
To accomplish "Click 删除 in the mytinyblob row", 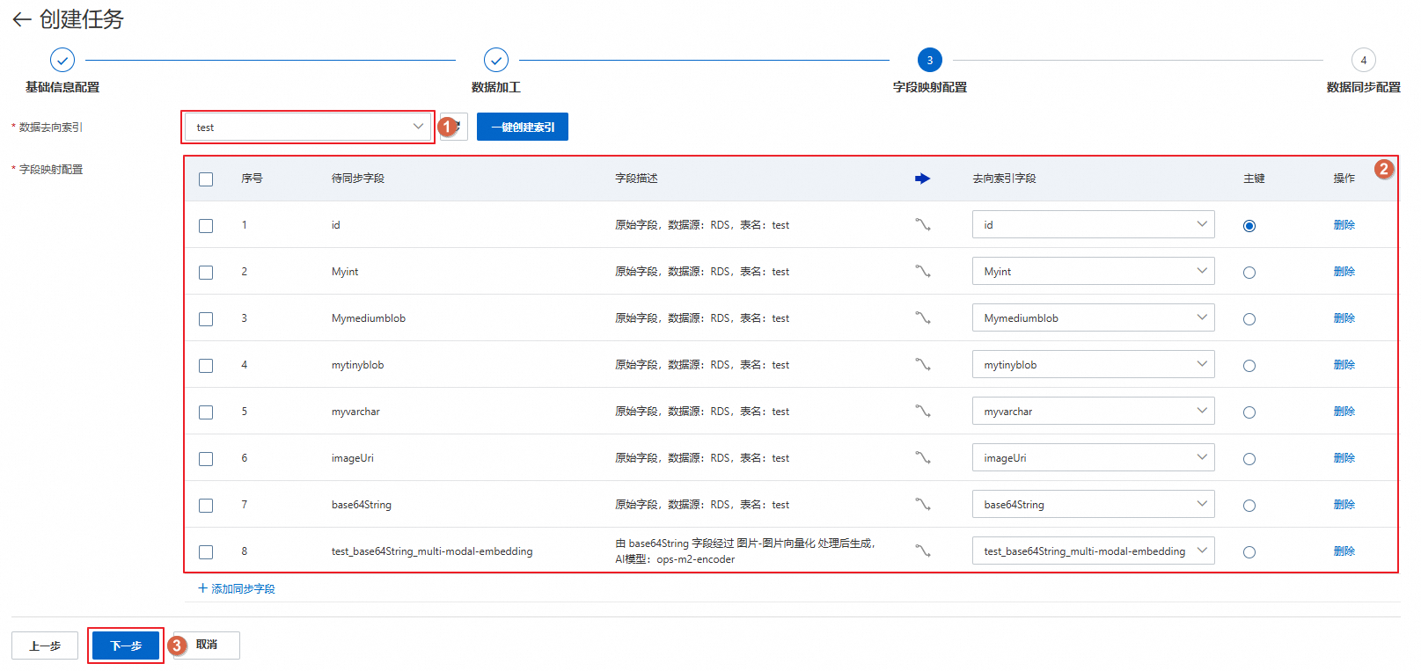I will (x=1344, y=364).
